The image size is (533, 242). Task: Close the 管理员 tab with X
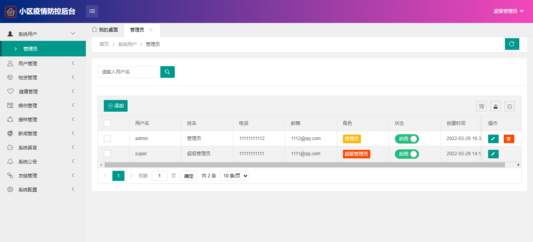[151, 30]
